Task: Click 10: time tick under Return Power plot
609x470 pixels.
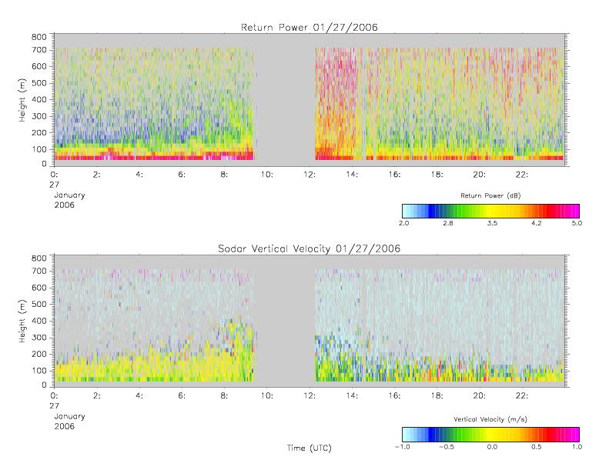Action: click(x=267, y=175)
